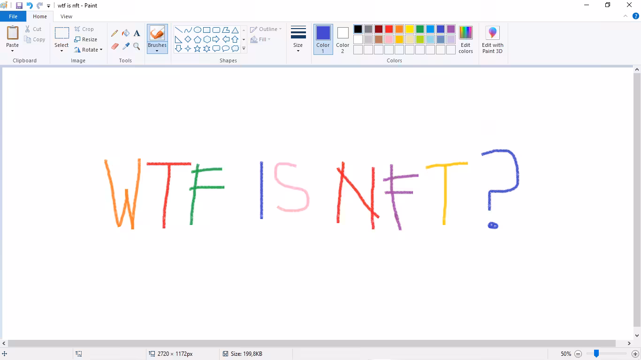Select the Color picker eyedropper tool
Viewport: 641px width, 360px height.
[x=126, y=46]
